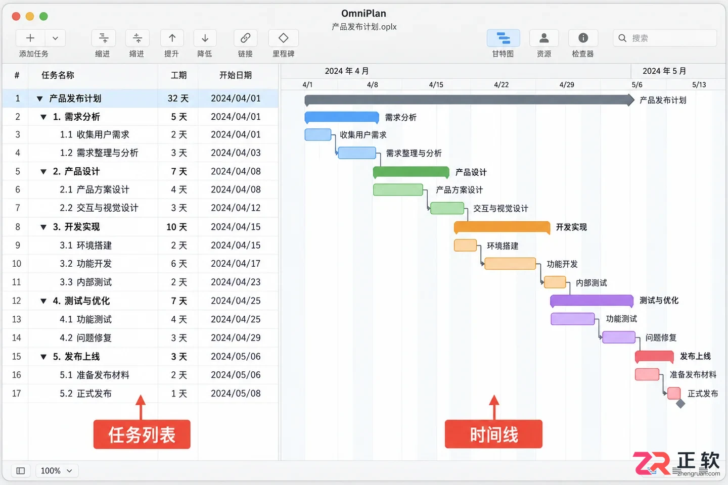Click the 32 天 duration cell
The width and height of the screenshot is (728, 485).
click(178, 99)
